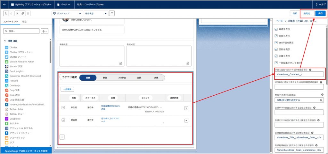The height and width of the screenshot is (154, 328).
Task: Toggle the 一括編集ボタンを表示 checkbox
Action: point(276,62)
